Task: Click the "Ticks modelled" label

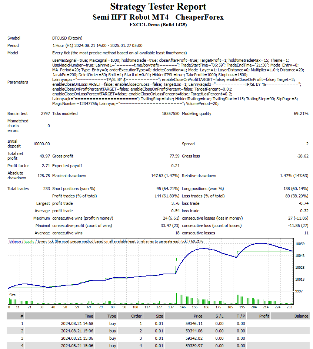Action: (x=65, y=113)
